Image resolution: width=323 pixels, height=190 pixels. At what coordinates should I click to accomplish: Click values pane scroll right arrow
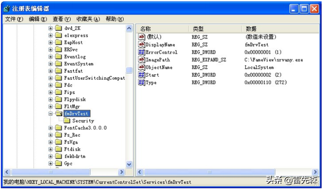[x=315, y=172]
